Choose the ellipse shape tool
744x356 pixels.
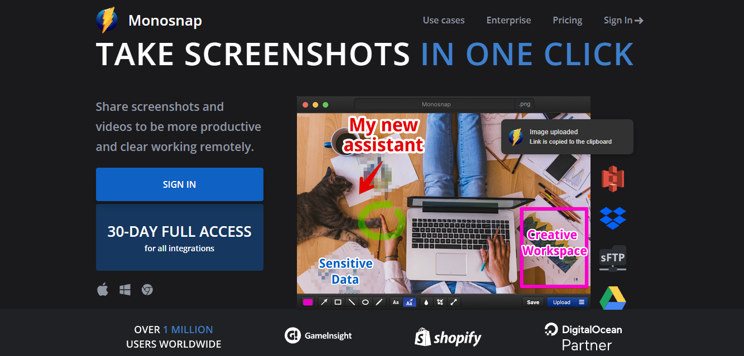pyautogui.click(x=365, y=302)
